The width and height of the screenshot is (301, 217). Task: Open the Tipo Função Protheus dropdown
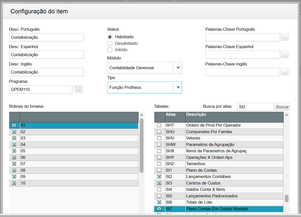(144, 88)
